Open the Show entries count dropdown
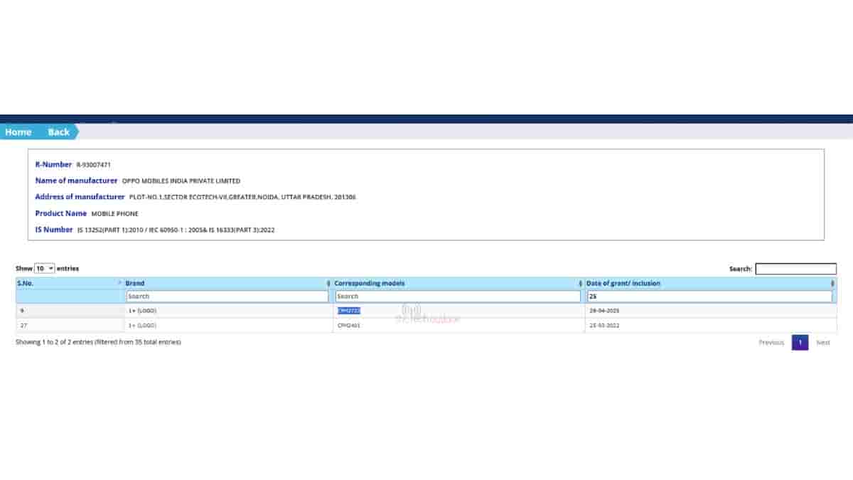The image size is (853, 480). pyautogui.click(x=45, y=269)
